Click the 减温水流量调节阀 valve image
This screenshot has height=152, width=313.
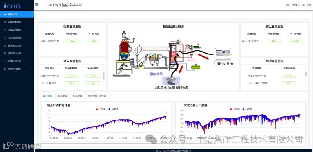point(171,81)
